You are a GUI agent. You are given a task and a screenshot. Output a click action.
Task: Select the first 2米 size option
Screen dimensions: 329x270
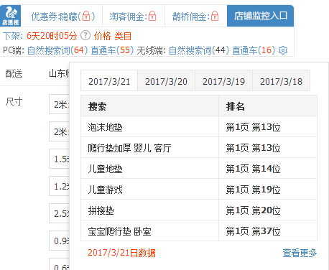click(59, 104)
